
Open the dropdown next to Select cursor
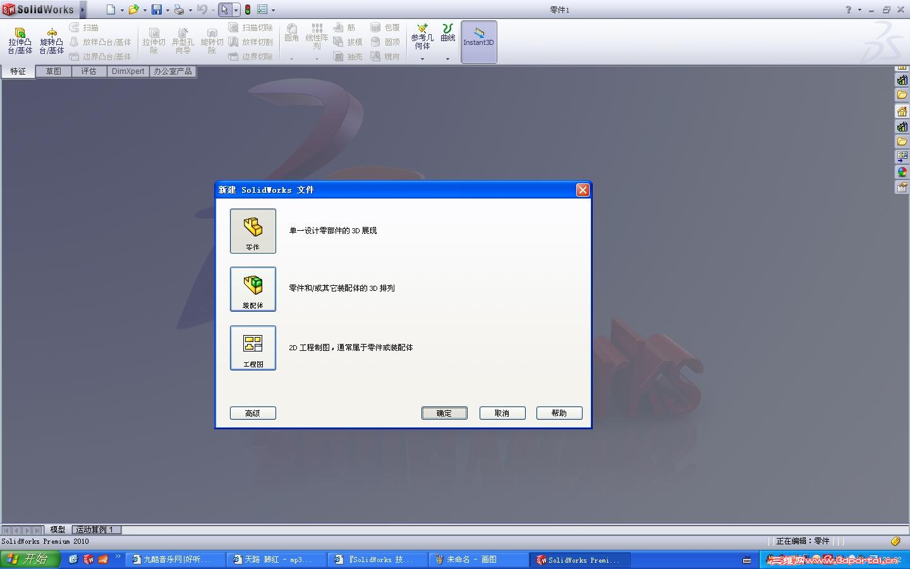236,10
